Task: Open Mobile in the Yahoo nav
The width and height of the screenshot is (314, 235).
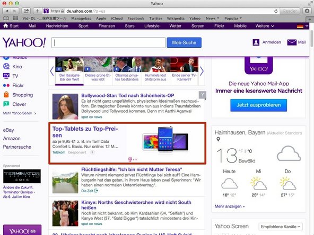Action: 240,26
